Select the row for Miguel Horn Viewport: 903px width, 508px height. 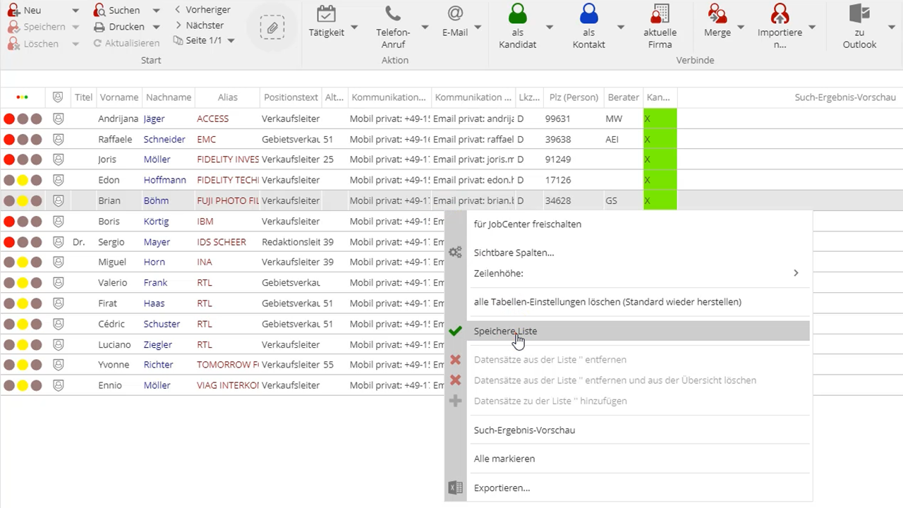point(222,262)
